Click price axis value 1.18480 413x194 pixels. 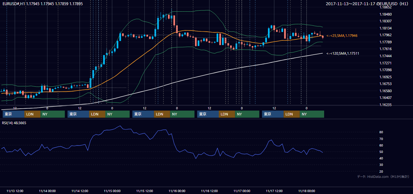click(386, 14)
